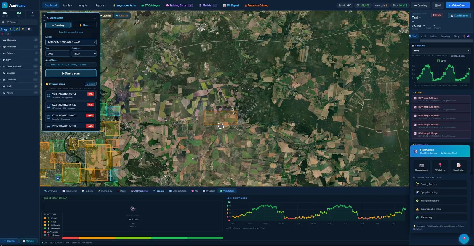Switch to the AI Interpreter tab
Viewport: 474px width, 246px height.
point(140,191)
